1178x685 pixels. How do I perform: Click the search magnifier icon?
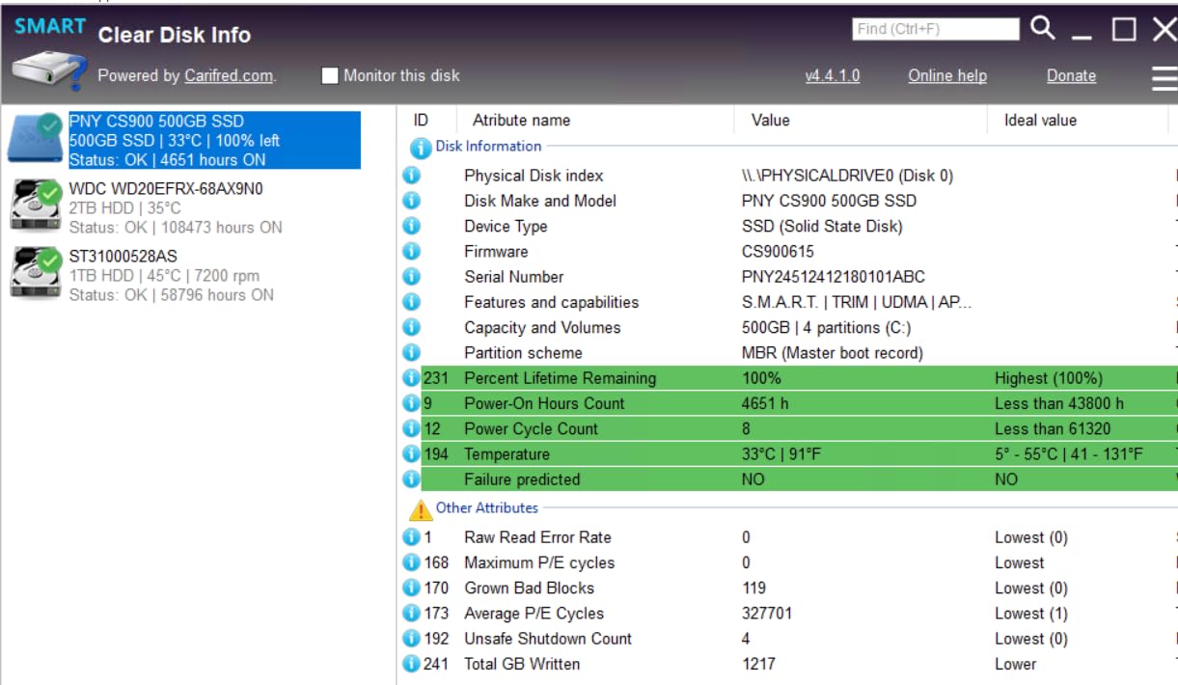(1043, 29)
